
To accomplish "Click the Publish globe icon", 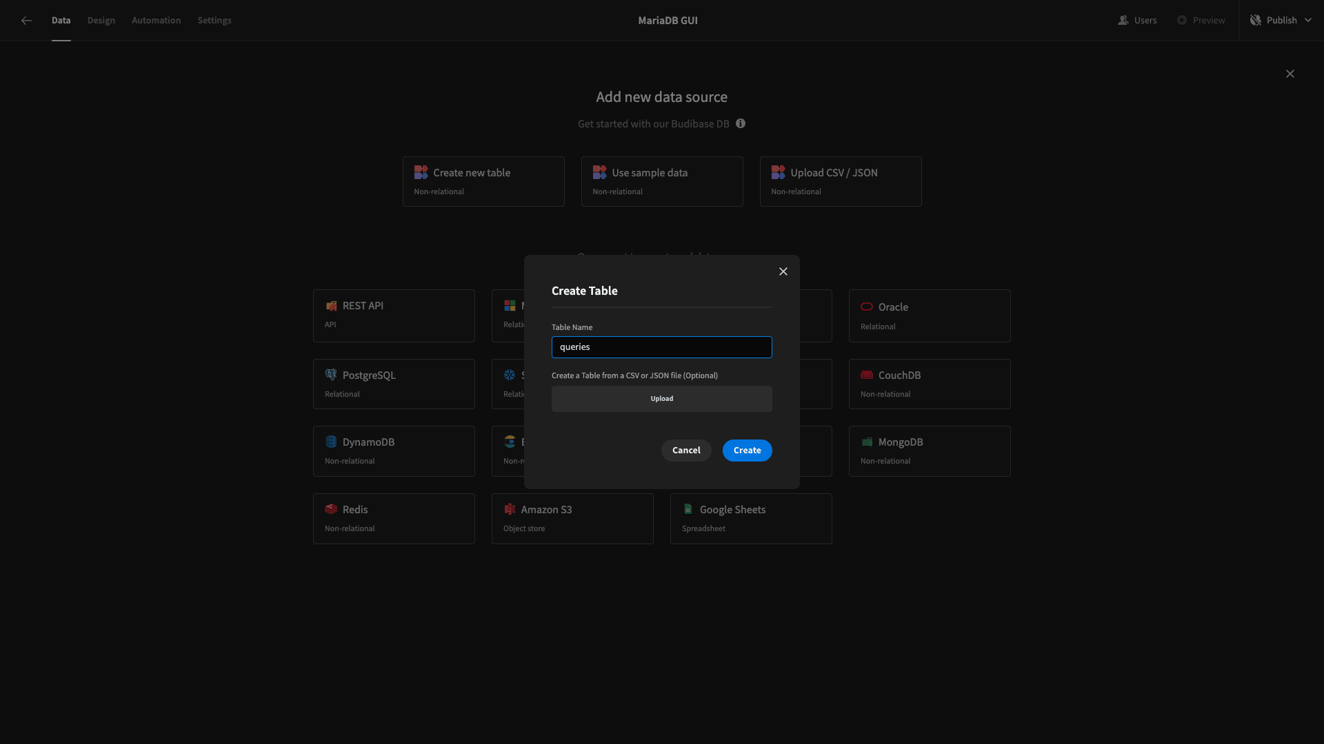I will pyautogui.click(x=1255, y=21).
